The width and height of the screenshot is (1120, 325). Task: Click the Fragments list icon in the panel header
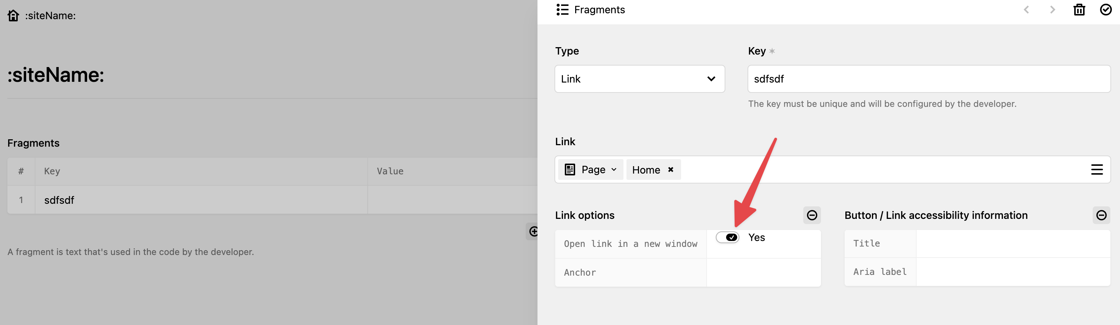point(562,9)
